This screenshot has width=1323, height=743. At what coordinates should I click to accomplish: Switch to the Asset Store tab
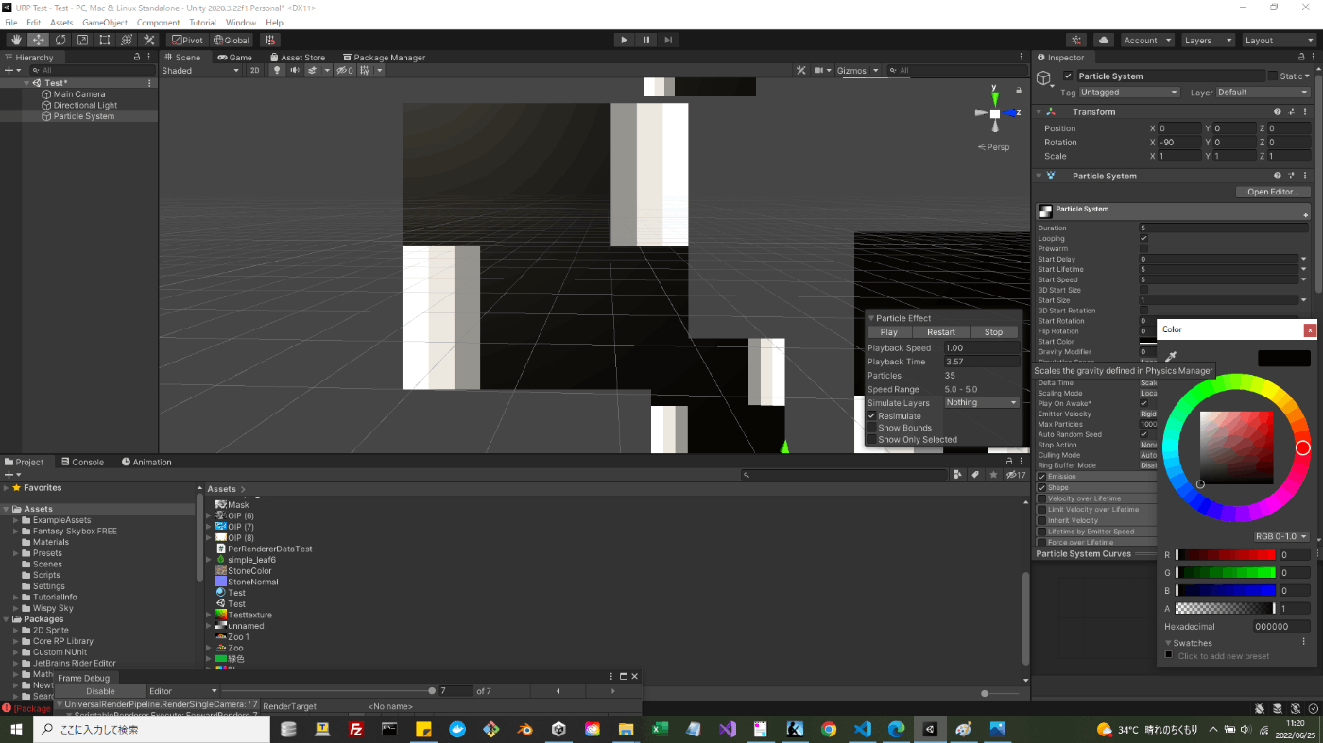[x=297, y=57]
